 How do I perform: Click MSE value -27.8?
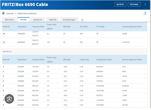65,86
